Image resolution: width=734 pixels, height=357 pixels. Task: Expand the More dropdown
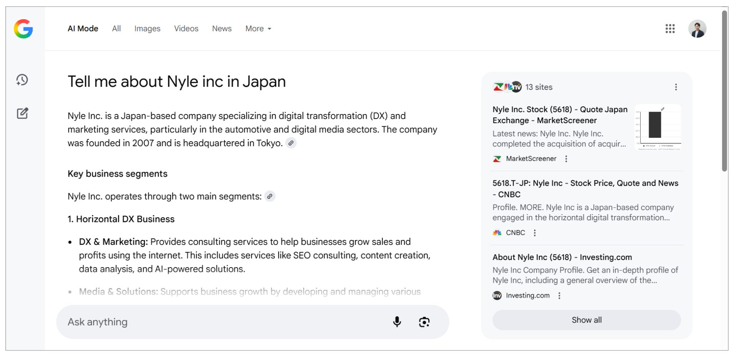[258, 29]
